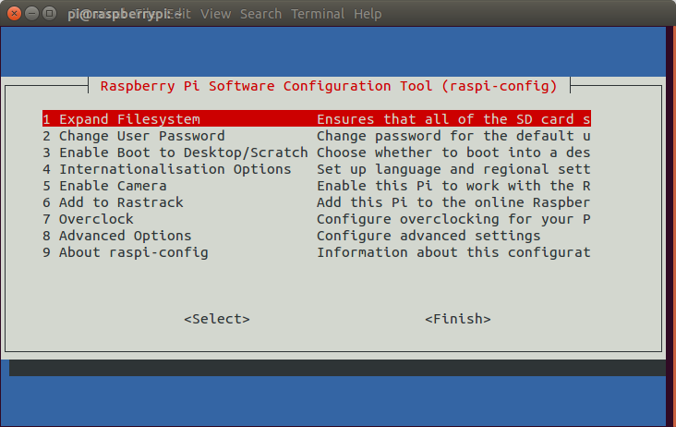Click the <Select> button
The image size is (676, 427).
tap(217, 319)
